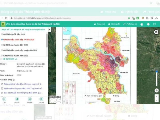Go to Trang chủ home menu
This screenshot has height=120, width=160.
pos(99,24)
